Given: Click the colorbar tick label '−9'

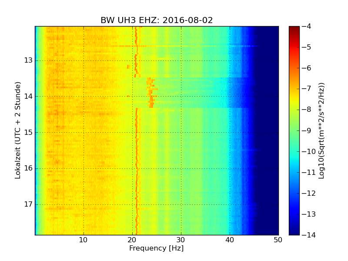Looking at the screenshot, I should (x=306, y=130).
